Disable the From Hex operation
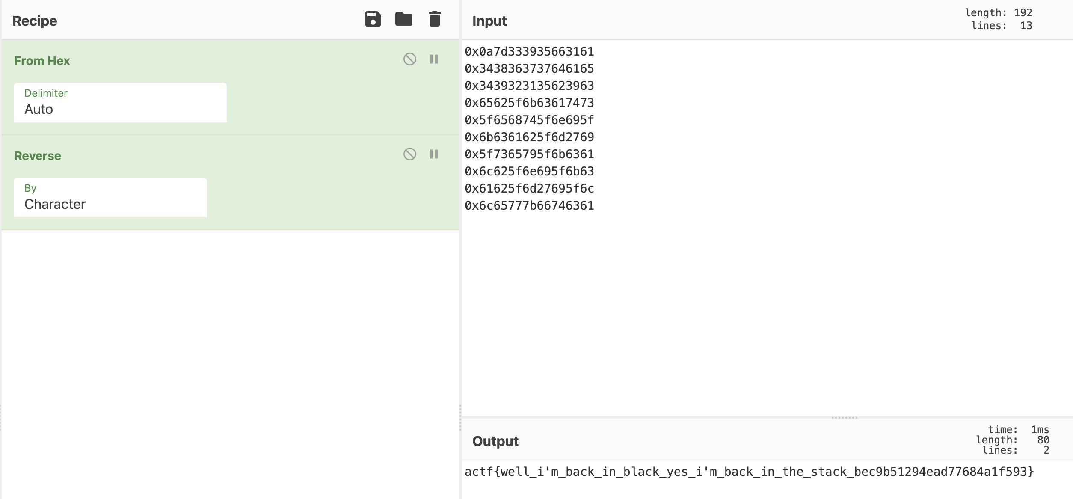Screen dimensions: 1073x499 pyautogui.click(x=409, y=59)
